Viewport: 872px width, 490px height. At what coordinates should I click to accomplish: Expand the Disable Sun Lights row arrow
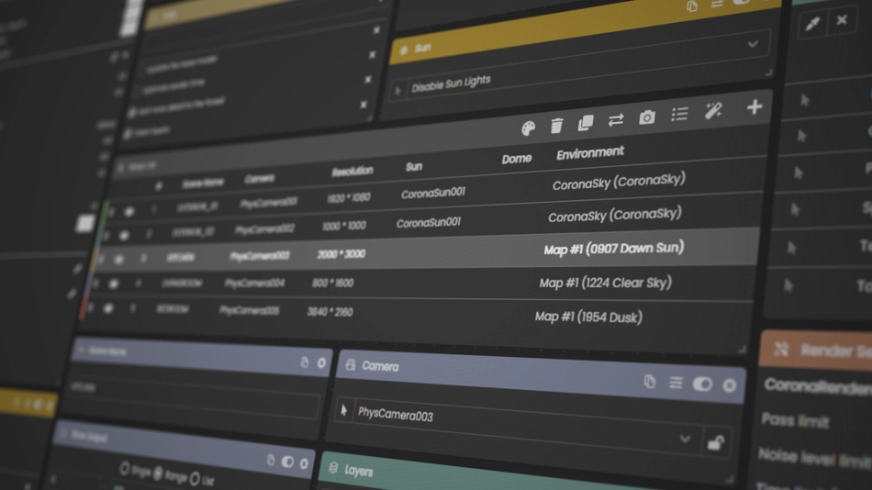(397, 91)
